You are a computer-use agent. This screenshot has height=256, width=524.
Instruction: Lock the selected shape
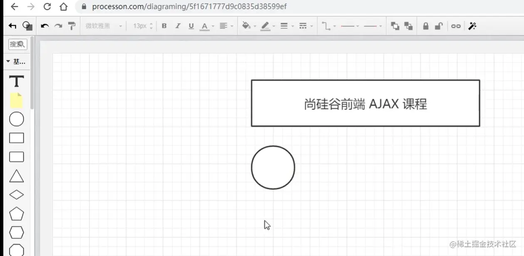[425, 26]
